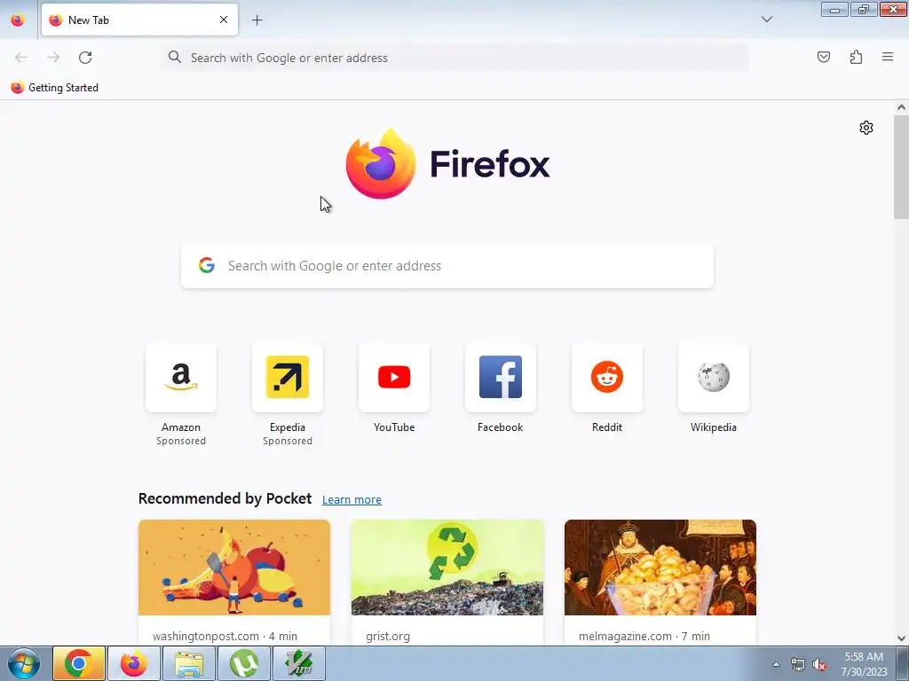909x681 pixels.
Task: Click the vertical scrollbar thumb
Action: [901, 167]
